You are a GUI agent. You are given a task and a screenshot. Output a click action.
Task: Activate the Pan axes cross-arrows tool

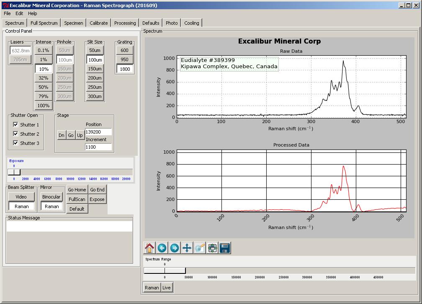pyautogui.click(x=187, y=248)
